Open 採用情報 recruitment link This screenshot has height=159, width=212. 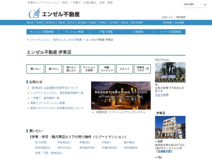167,23
